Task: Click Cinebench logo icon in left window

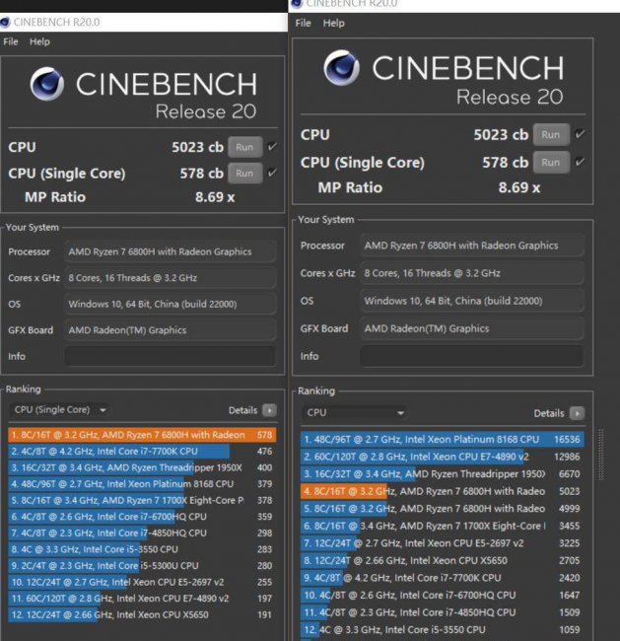Action: pyautogui.click(x=47, y=84)
